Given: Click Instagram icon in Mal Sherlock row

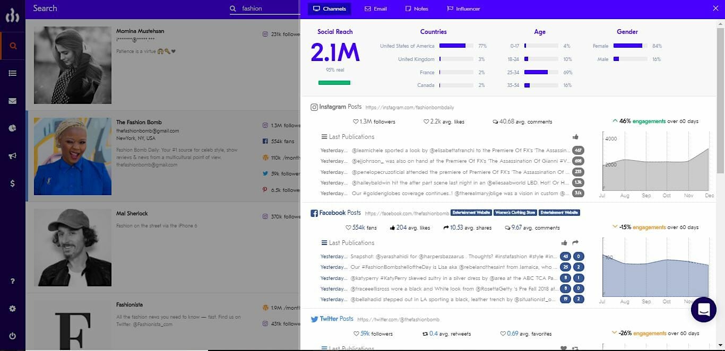Looking at the screenshot, I should point(265,216).
